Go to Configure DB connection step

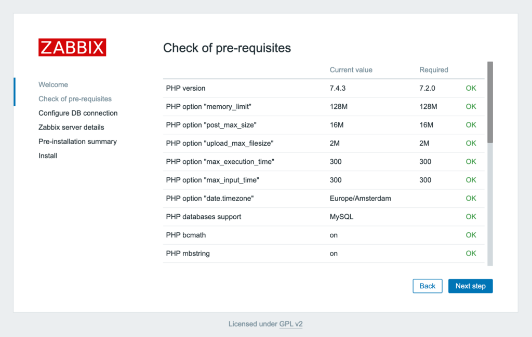point(78,113)
